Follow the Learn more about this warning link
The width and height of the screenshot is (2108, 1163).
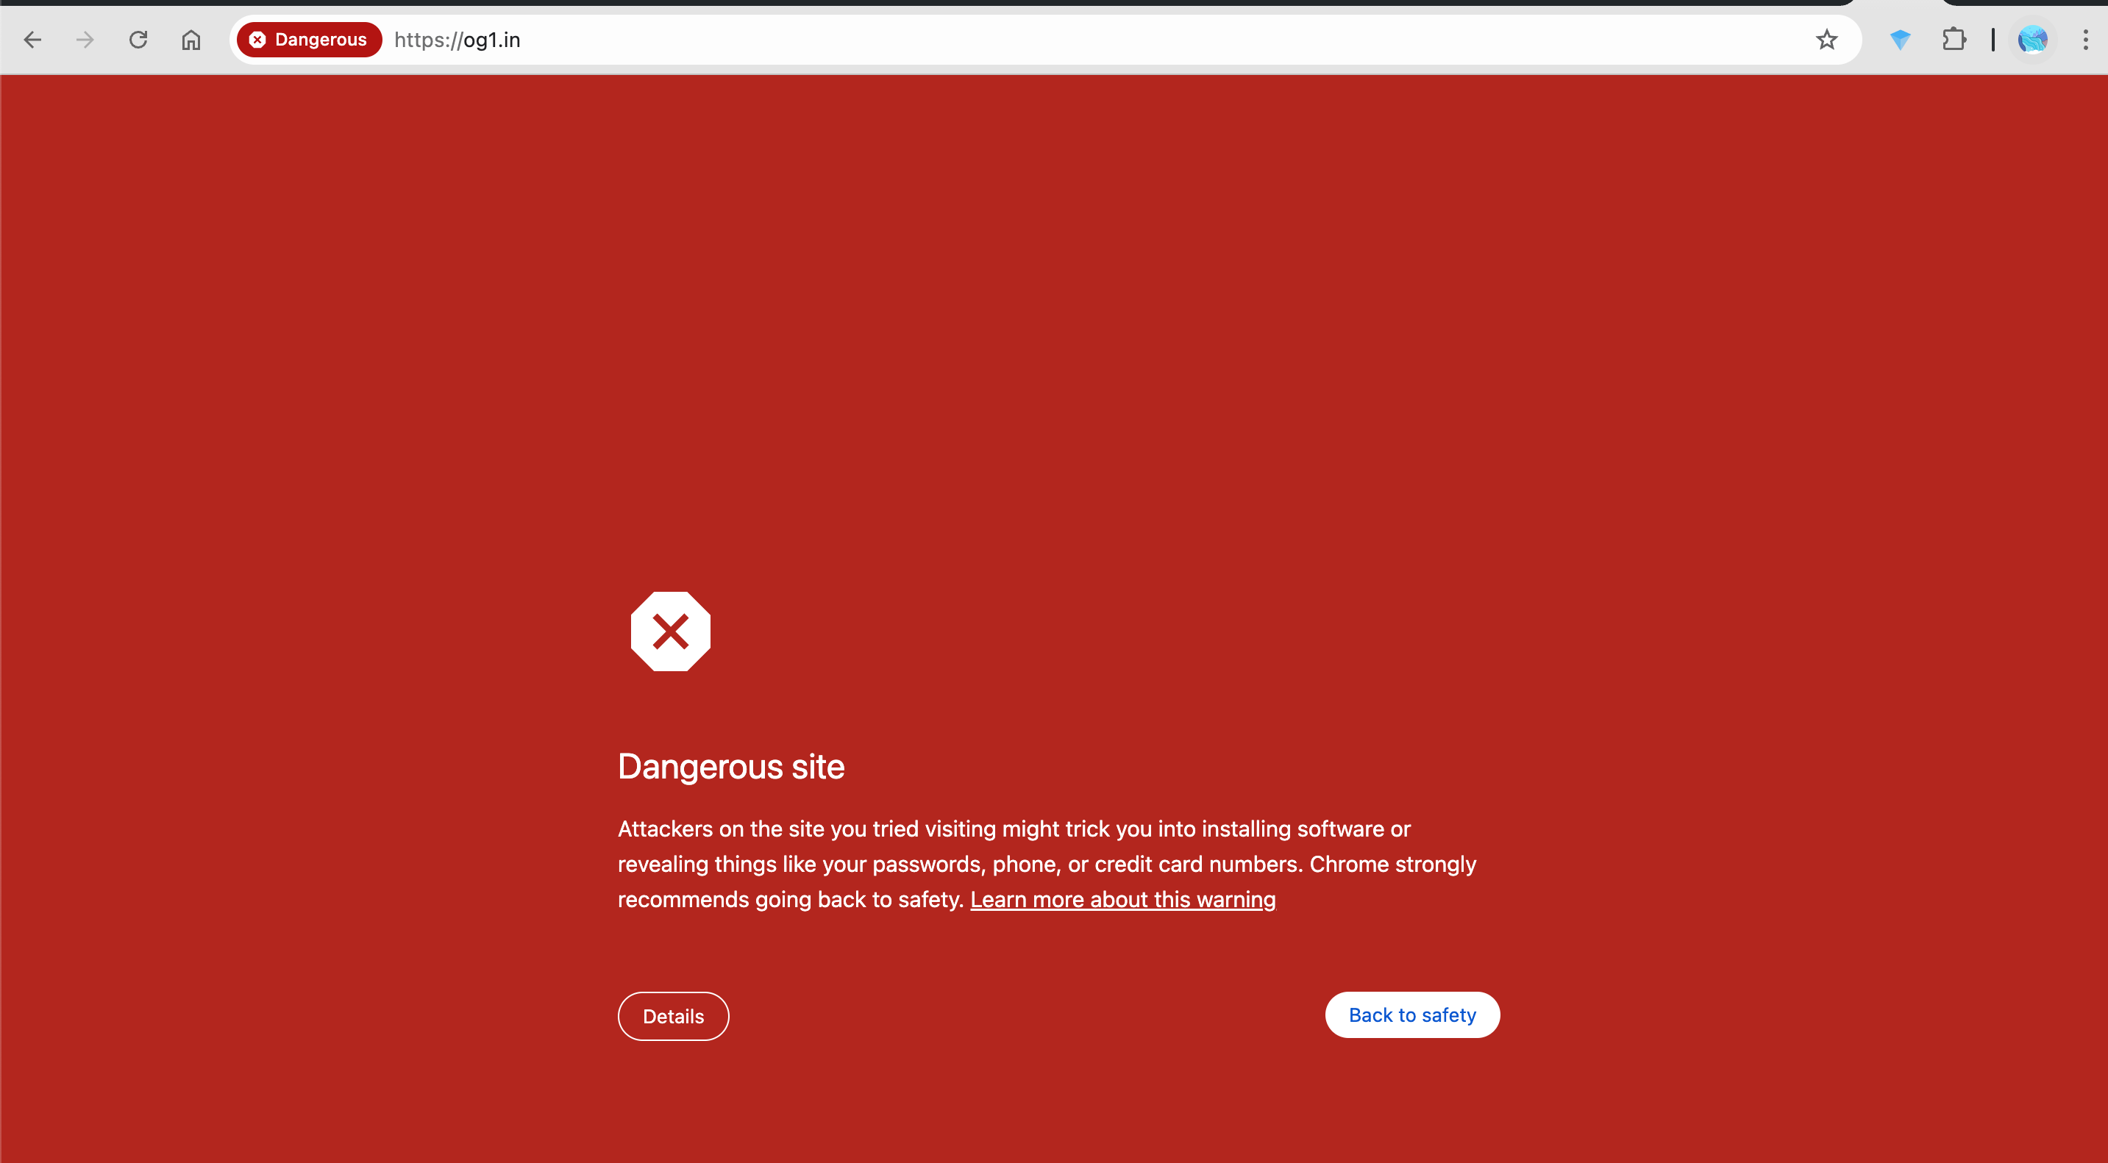tap(1122, 899)
